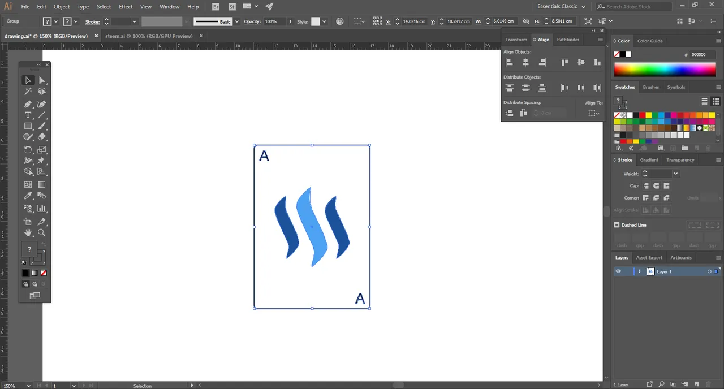This screenshot has height=389, width=724.
Task: Open the Color Guide tab
Action: click(650, 41)
